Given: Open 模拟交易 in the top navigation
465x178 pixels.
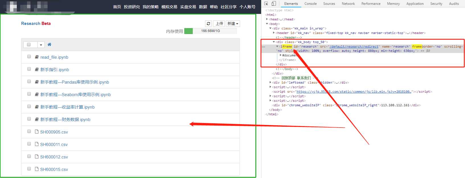Looking at the screenshot, I should pyautogui.click(x=169, y=7).
